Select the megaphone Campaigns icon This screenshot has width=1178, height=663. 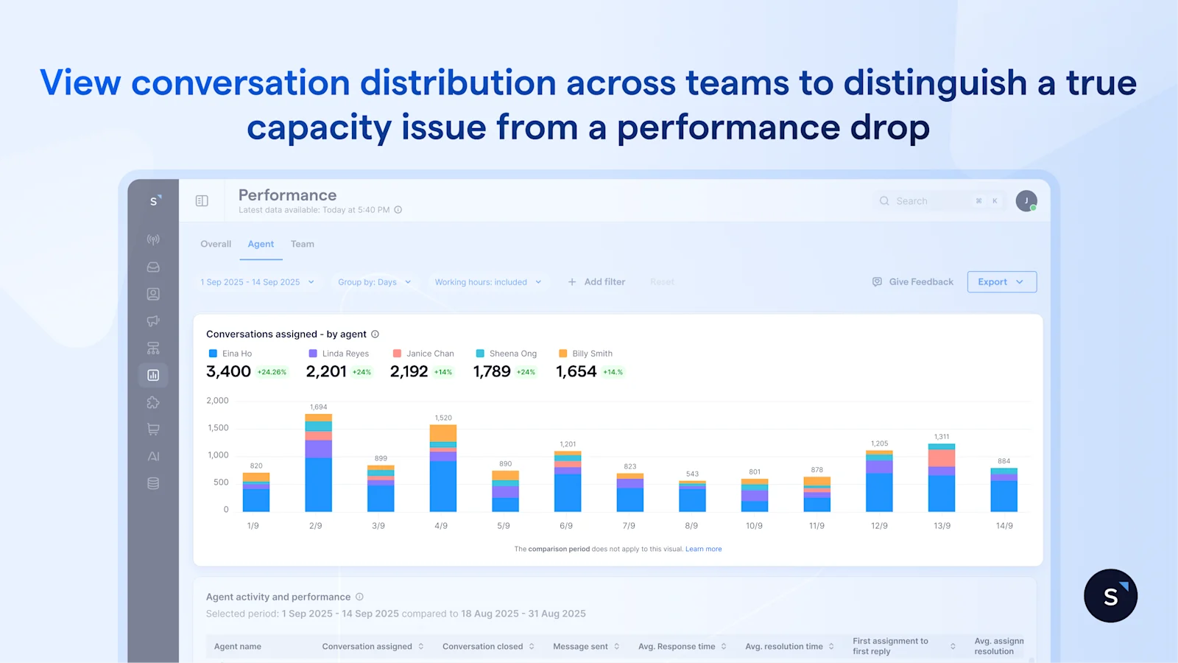click(x=153, y=320)
